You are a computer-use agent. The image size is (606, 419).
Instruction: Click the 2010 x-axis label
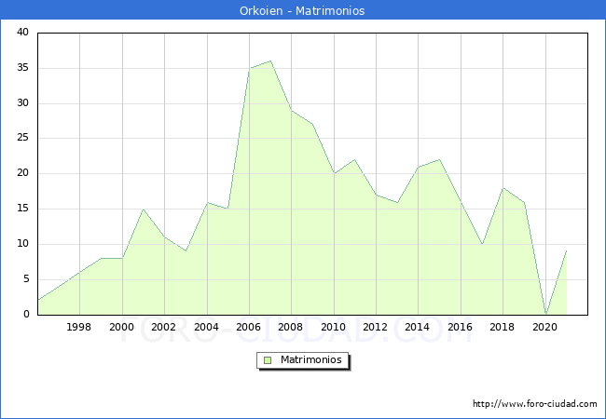point(334,327)
